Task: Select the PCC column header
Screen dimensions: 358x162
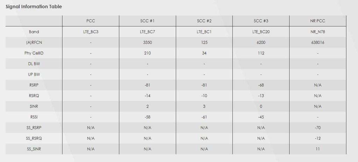Action: (91, 21)
